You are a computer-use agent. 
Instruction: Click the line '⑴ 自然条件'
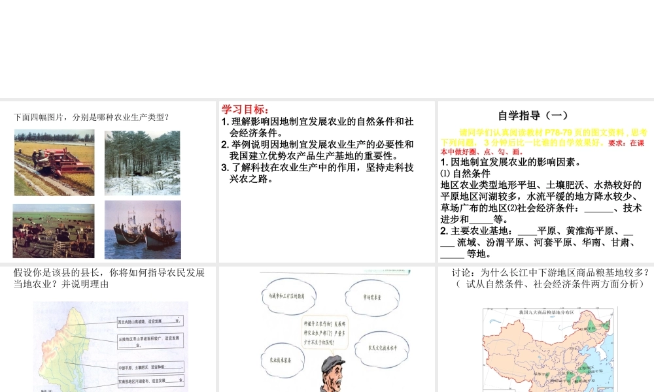pos(466,173)
